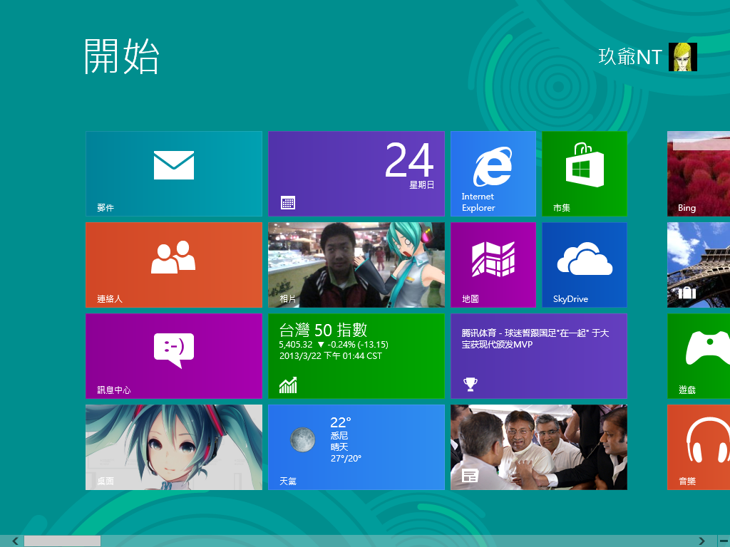
Task: Open the Games controller tile
Action: coord(699,355)
